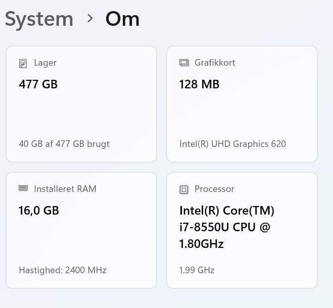Click the graphics card icon beside Grafikkort
333x308 pixels.
(184, 63)
